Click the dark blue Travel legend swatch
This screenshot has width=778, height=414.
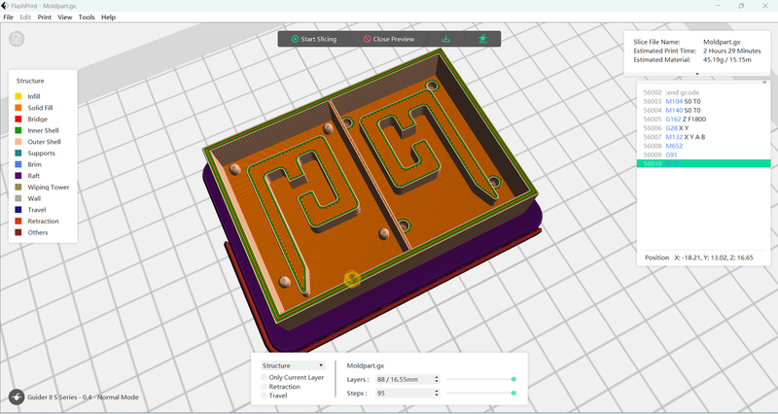tap(18, 210)
